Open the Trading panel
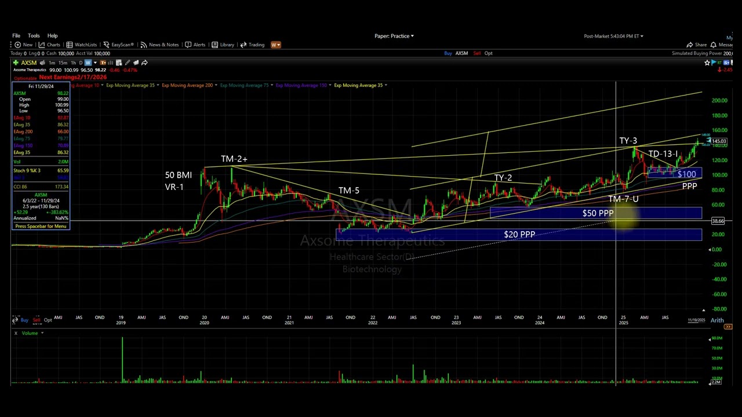The width and height of the screenshot is (742, 417). [x=252, y=45]
